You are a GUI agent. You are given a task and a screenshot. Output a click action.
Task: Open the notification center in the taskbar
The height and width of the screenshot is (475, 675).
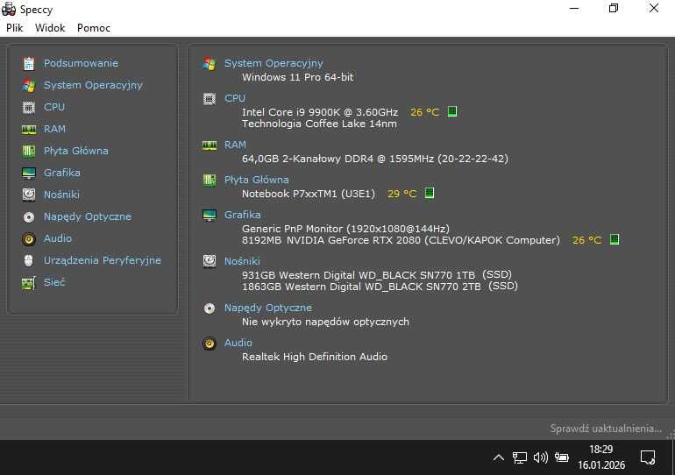click(648, 457)
